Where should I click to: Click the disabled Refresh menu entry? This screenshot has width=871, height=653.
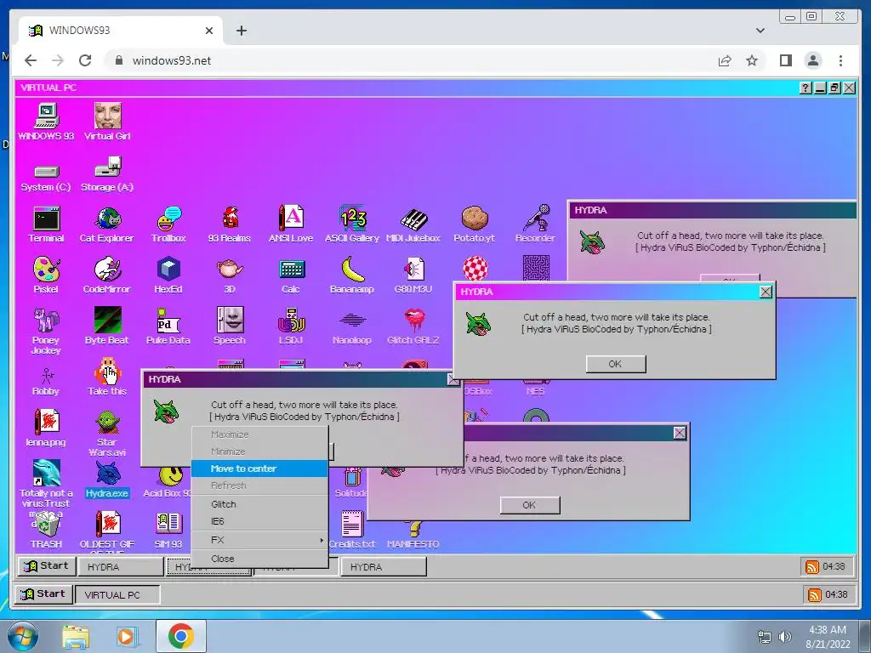coord(259,485)
